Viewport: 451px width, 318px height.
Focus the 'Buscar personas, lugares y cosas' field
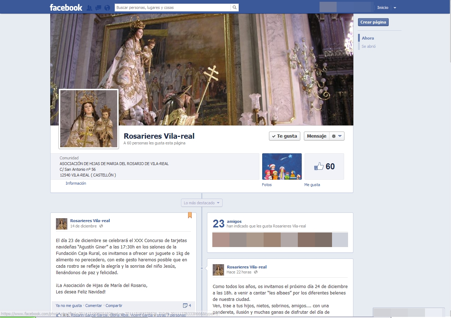(172, 7)
